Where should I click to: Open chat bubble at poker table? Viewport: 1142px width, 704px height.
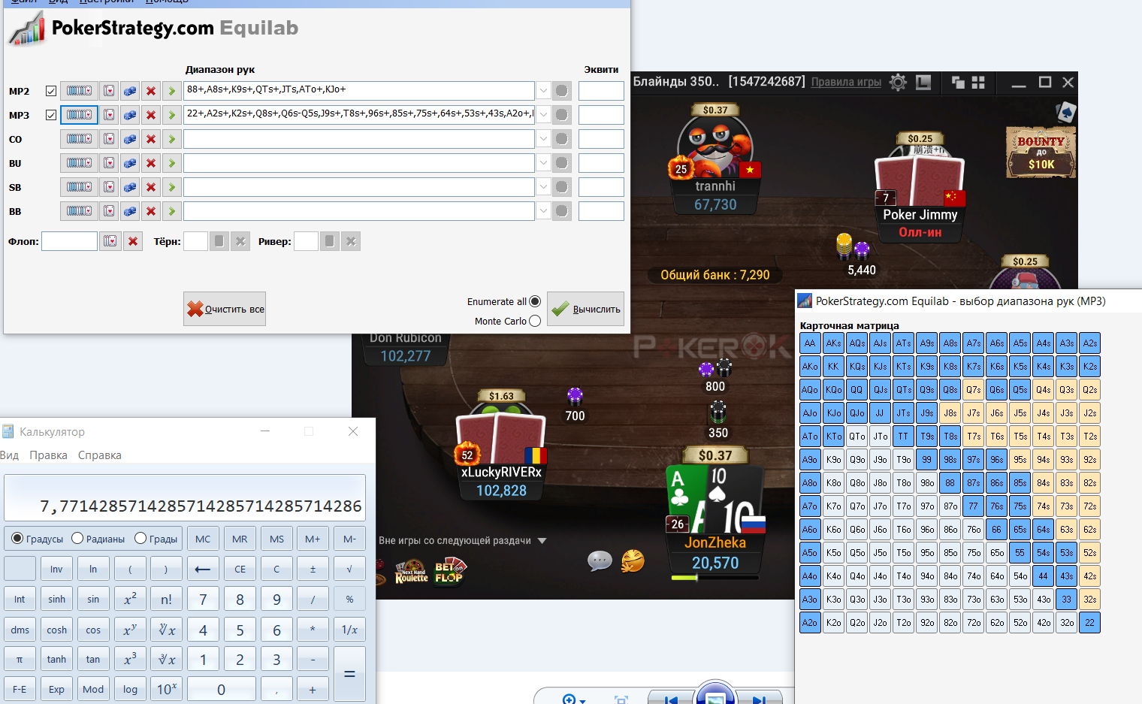tap(600, 560)
